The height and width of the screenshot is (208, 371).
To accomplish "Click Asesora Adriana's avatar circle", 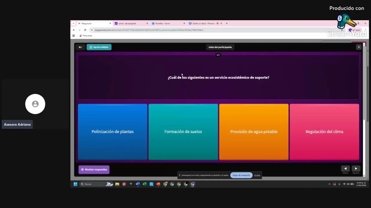I will pos(35,104).
